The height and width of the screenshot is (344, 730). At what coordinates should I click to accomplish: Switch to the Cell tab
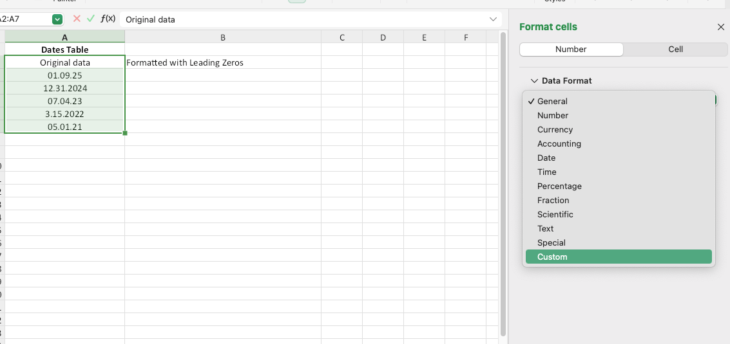pos(675,50)
